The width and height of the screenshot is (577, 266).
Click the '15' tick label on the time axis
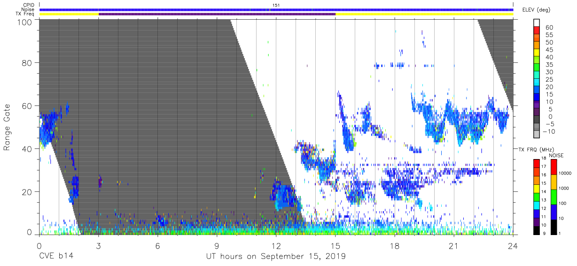(x=335, y=246)
